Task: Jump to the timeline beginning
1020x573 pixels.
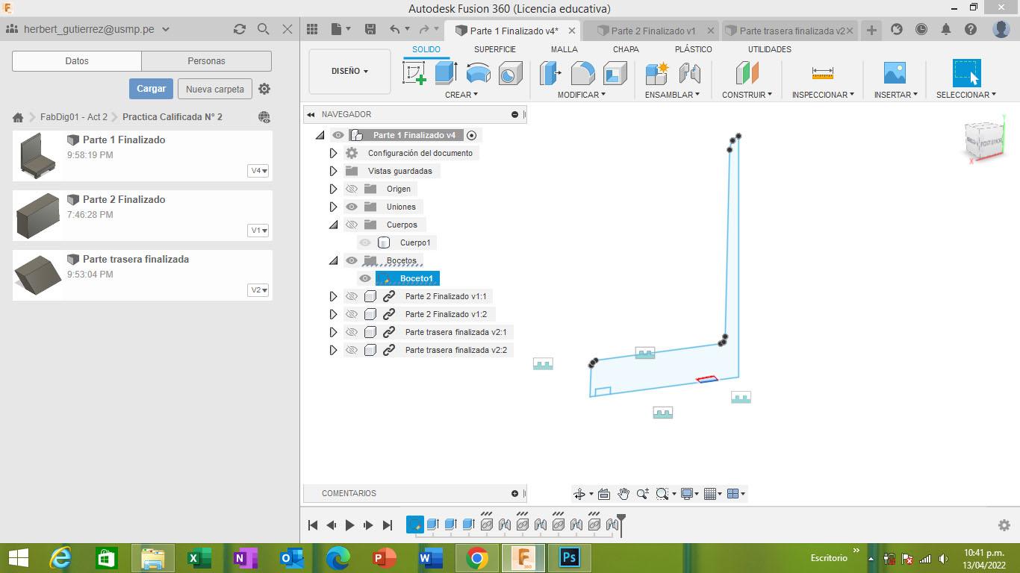Action: (313, 525)
